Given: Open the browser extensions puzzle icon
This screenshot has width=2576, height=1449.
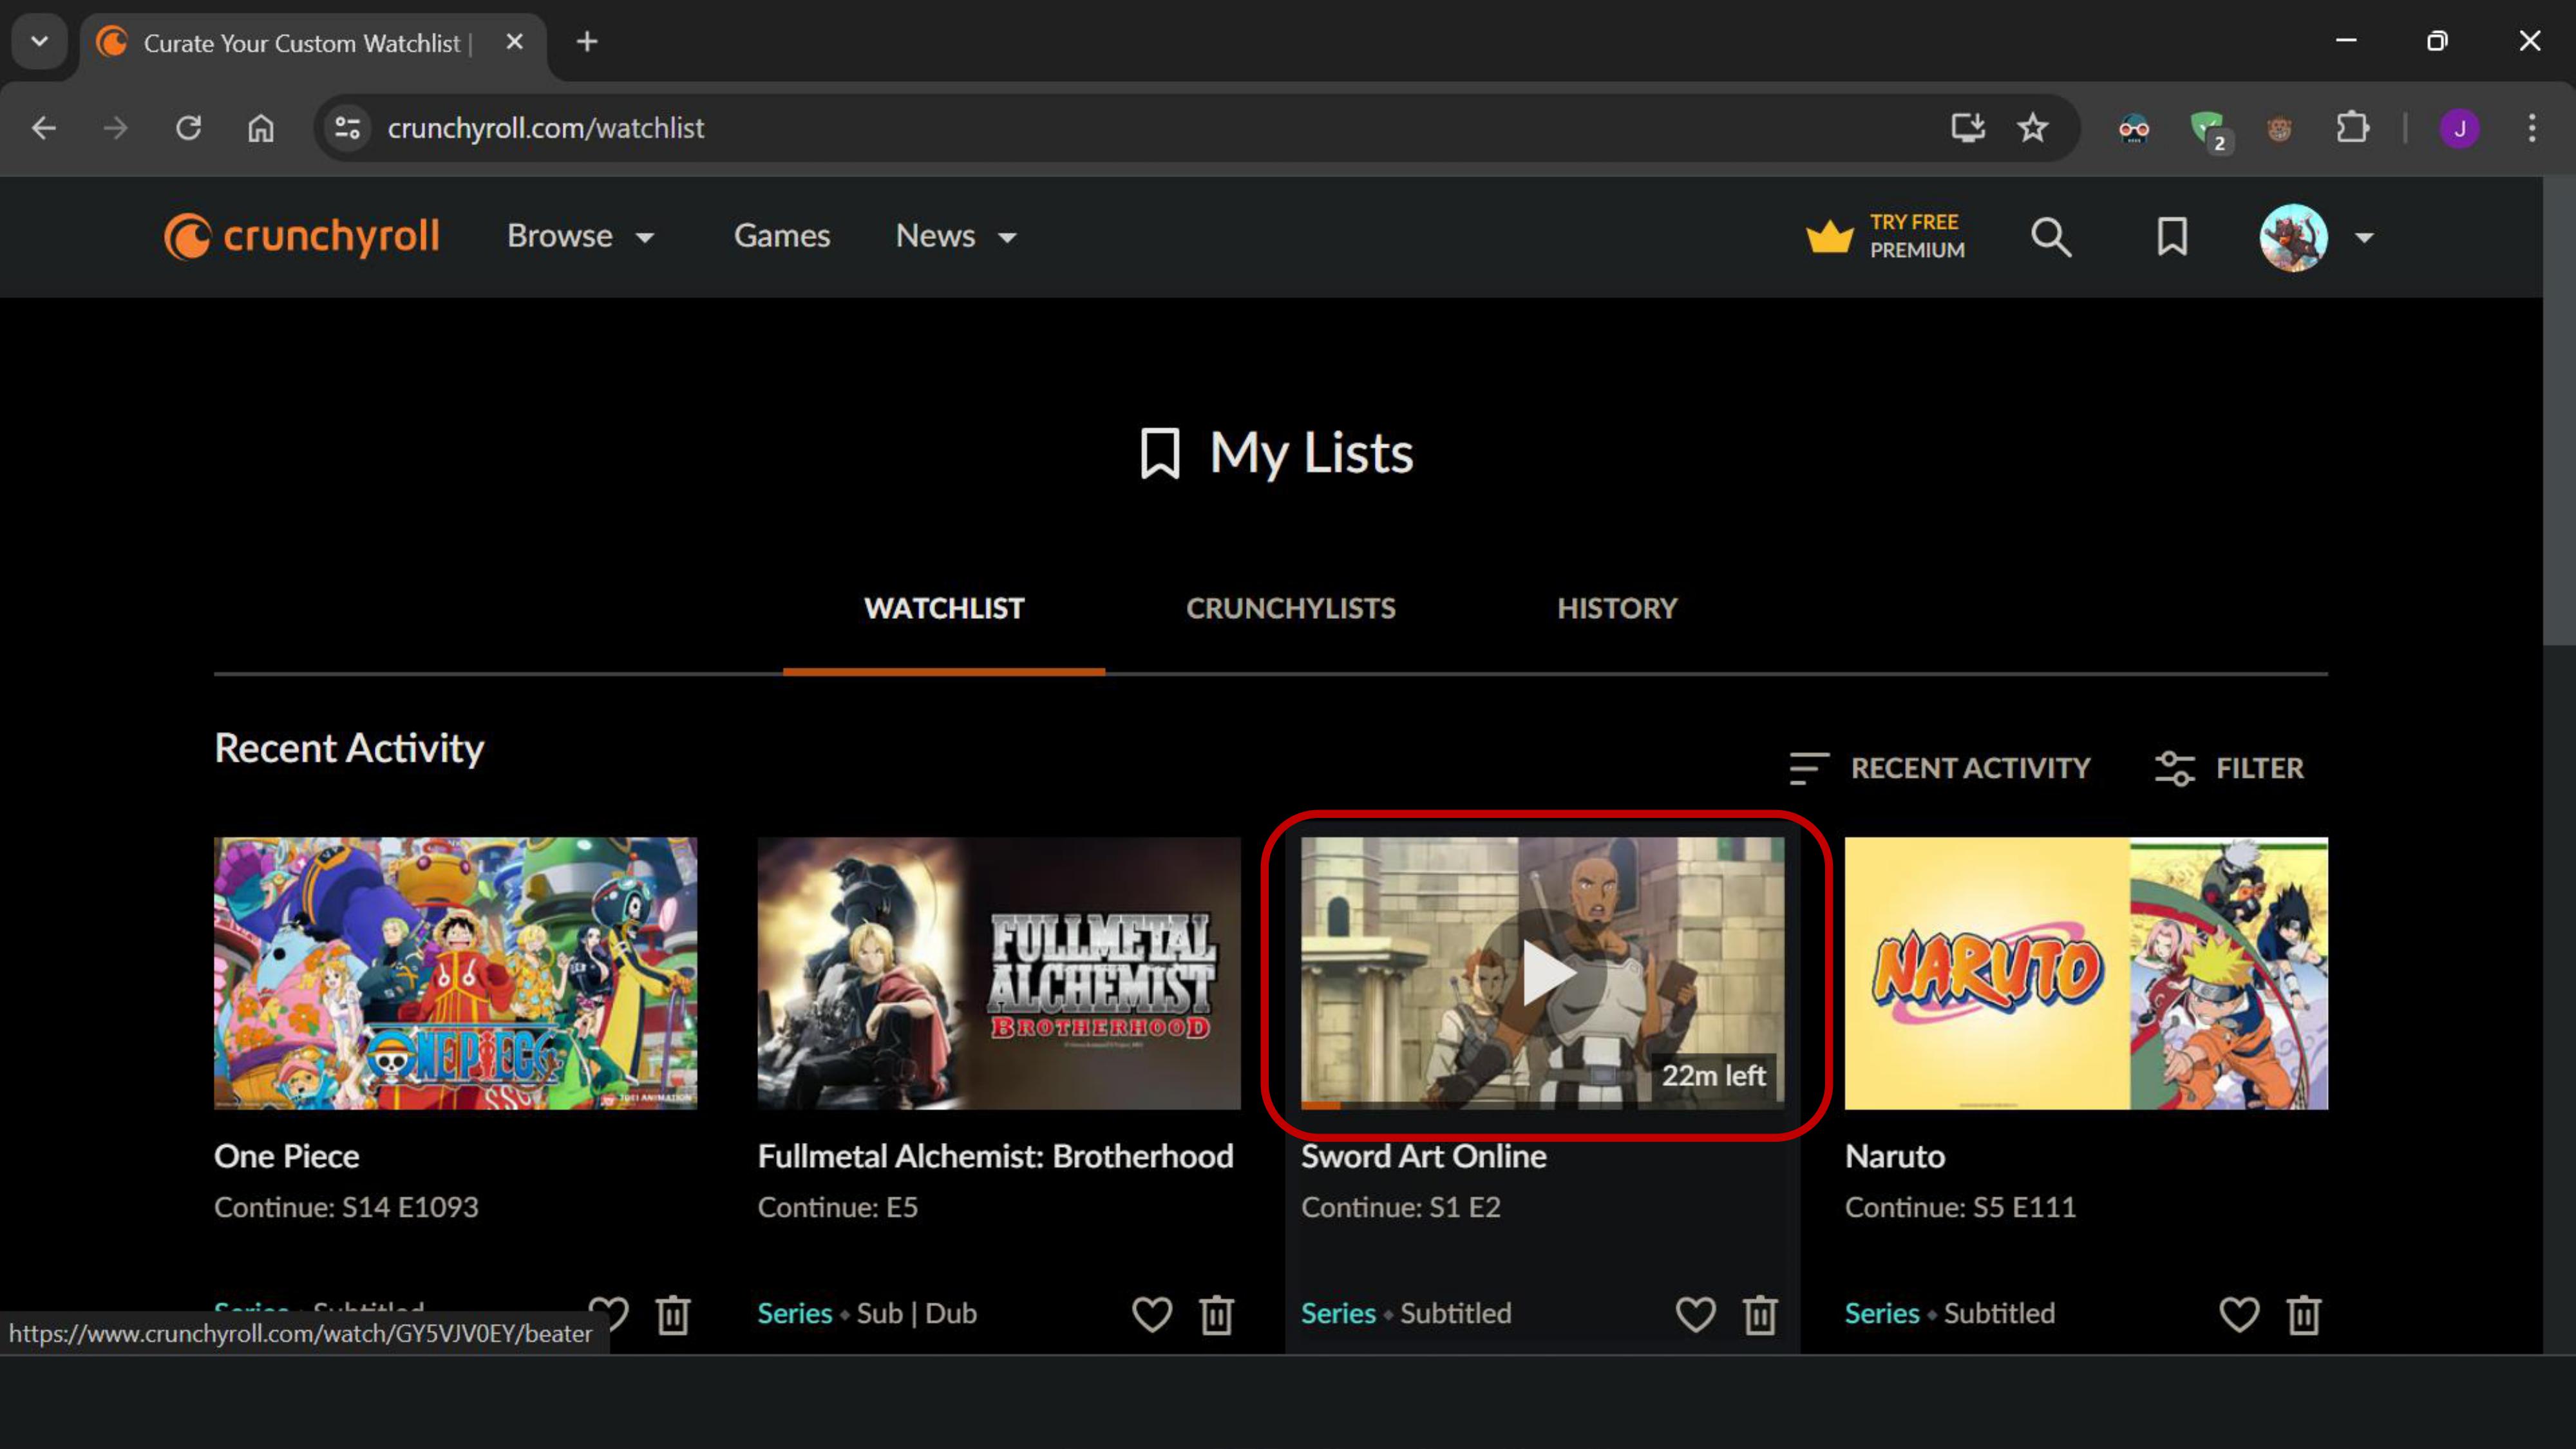Looking at the screenshot, I should (2352, 128).
